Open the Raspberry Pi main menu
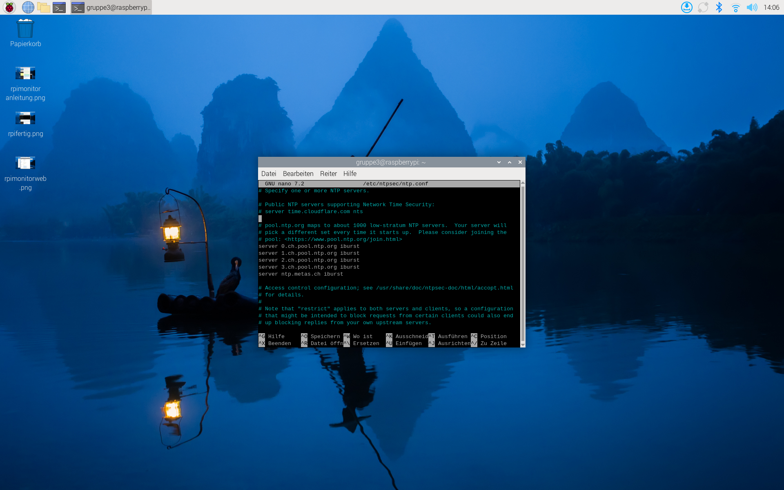The image size is (784, 490). 9,7
